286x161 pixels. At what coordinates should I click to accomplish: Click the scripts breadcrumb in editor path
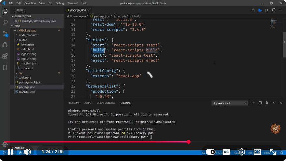pyautogui.click(x=122, y=16)
